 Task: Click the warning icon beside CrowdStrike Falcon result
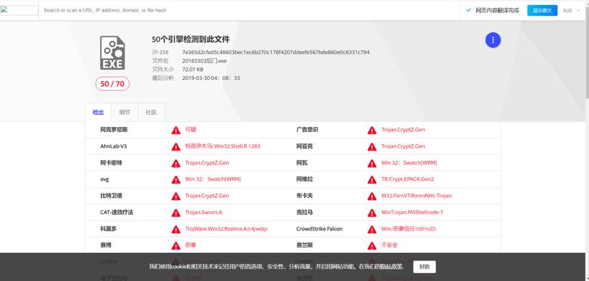pos(372,229)
